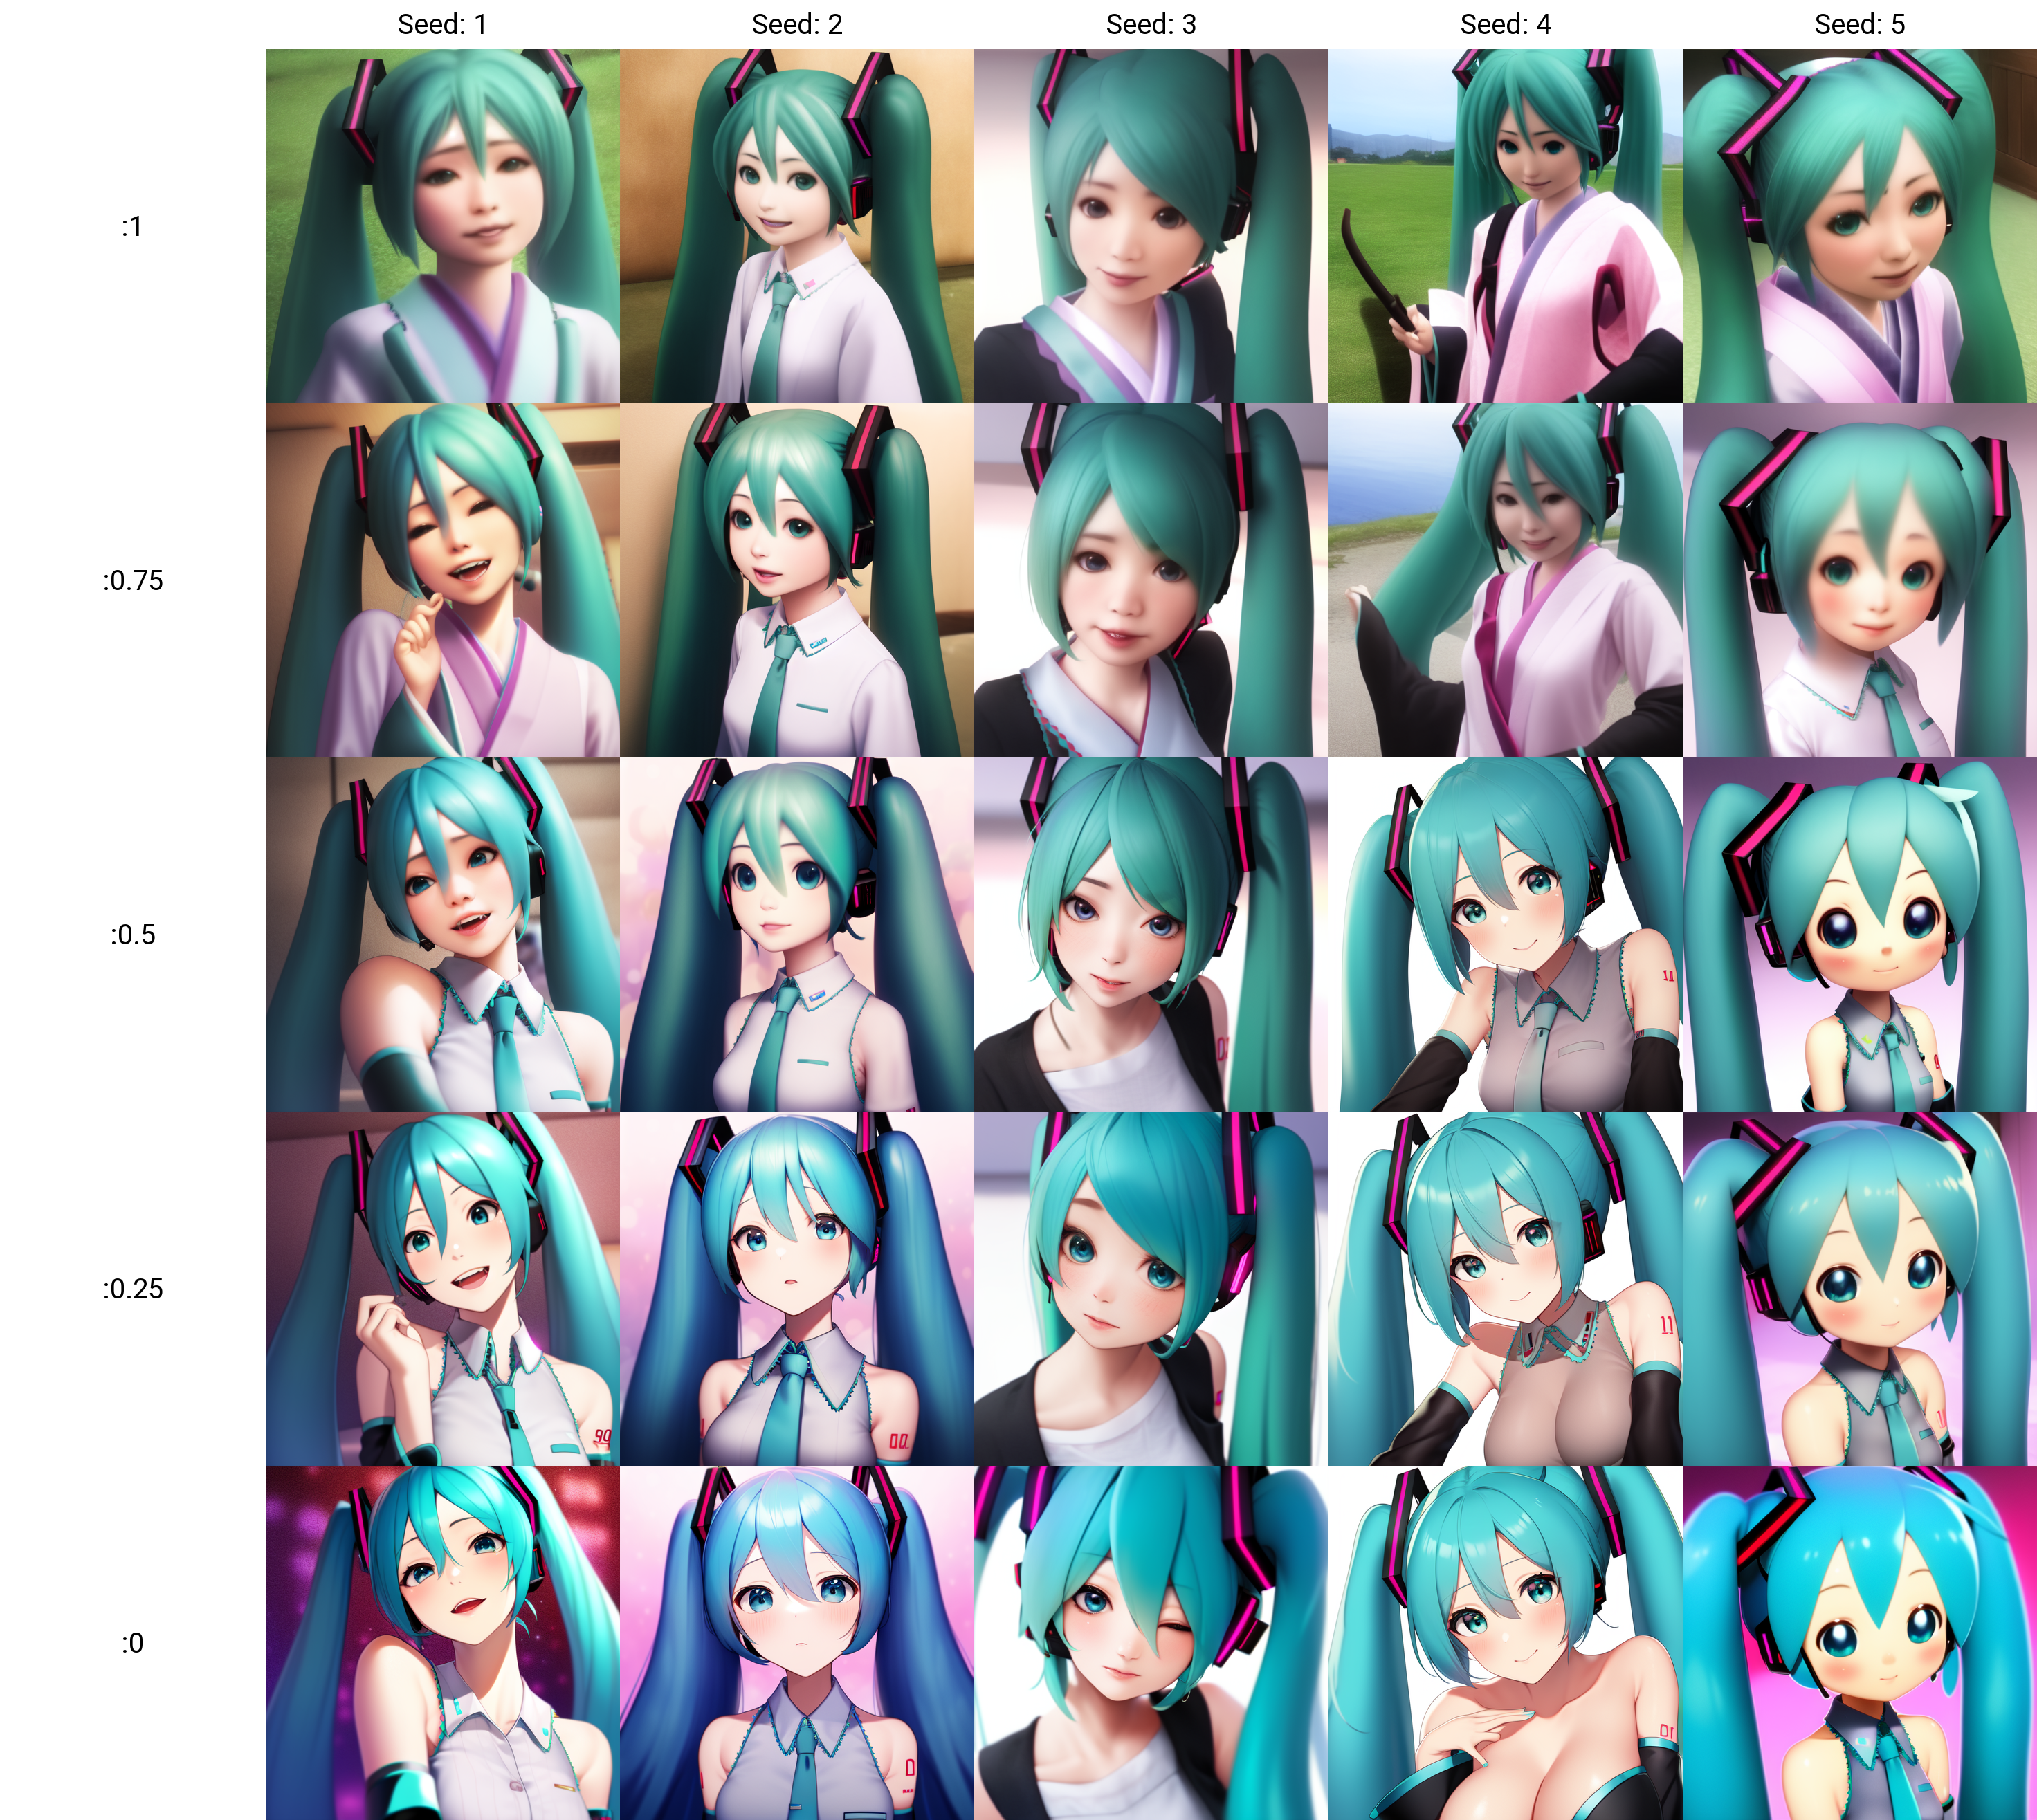2037x1820 pixels.
Task: Click the Seed: 2 column header
Action: [x=797, y=24]
